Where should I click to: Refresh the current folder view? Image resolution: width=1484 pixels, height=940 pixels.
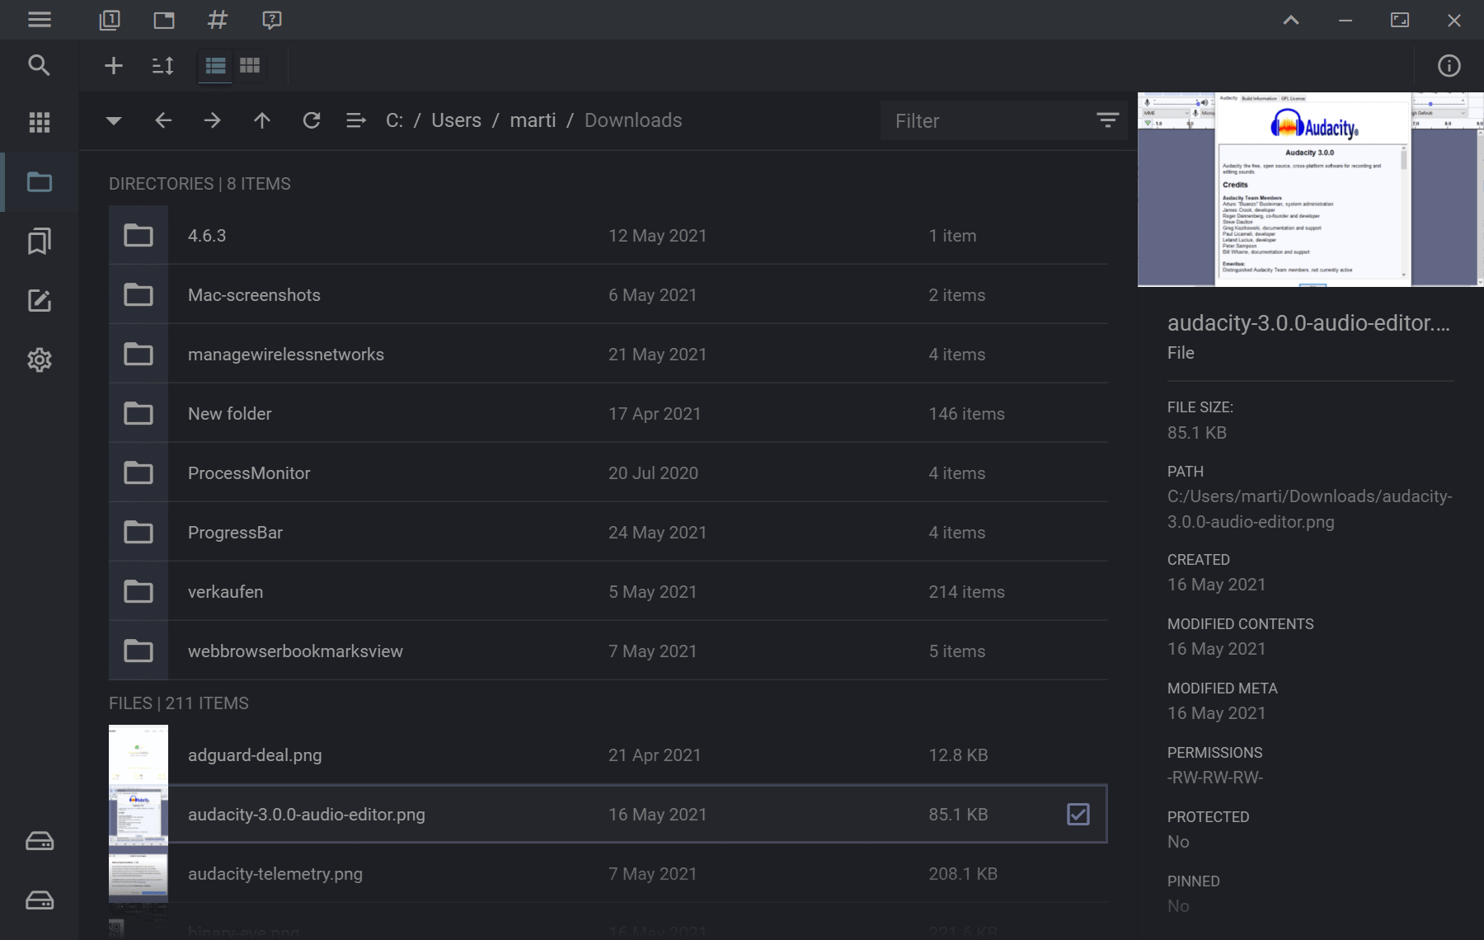312,120
